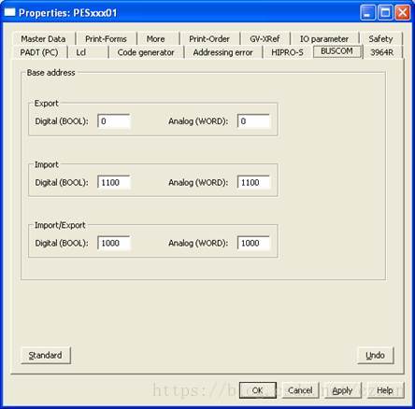The width and height of the screenshot is (415, 409).
Task: Cancel the Properties dialog
Action: coord(300,390)
